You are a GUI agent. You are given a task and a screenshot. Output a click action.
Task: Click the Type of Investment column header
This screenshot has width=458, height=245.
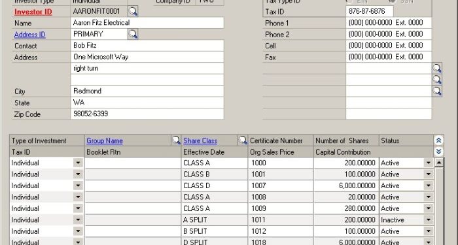pos(46,140)
